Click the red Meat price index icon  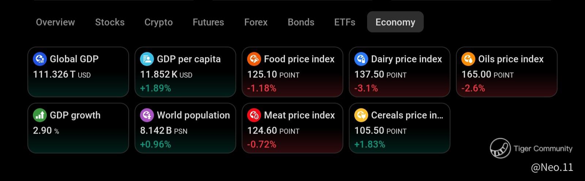pos(254,115)
